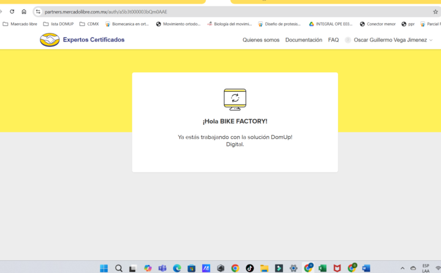441x273 pixels.
Task: Click the ¡Hola BIKE FACTORY! heading
Action: 235,121
